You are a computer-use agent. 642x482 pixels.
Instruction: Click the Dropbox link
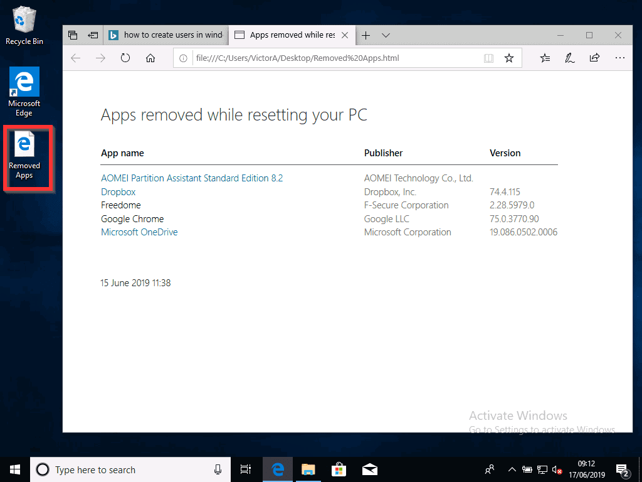point(118,192)
